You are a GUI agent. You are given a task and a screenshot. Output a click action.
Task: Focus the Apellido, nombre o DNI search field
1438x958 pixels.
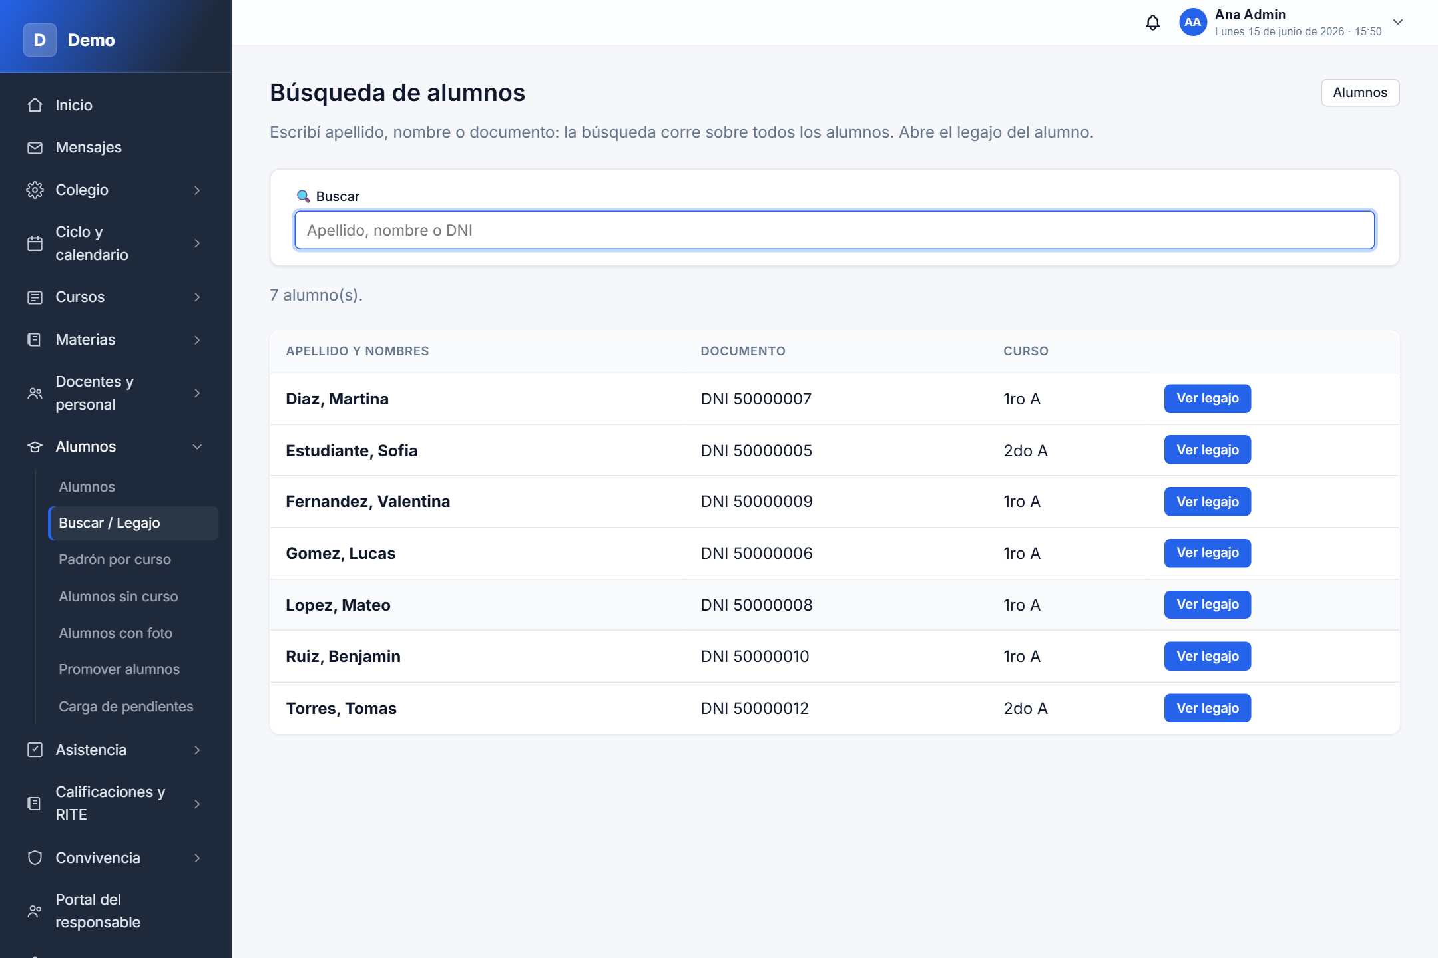(834, 230)
